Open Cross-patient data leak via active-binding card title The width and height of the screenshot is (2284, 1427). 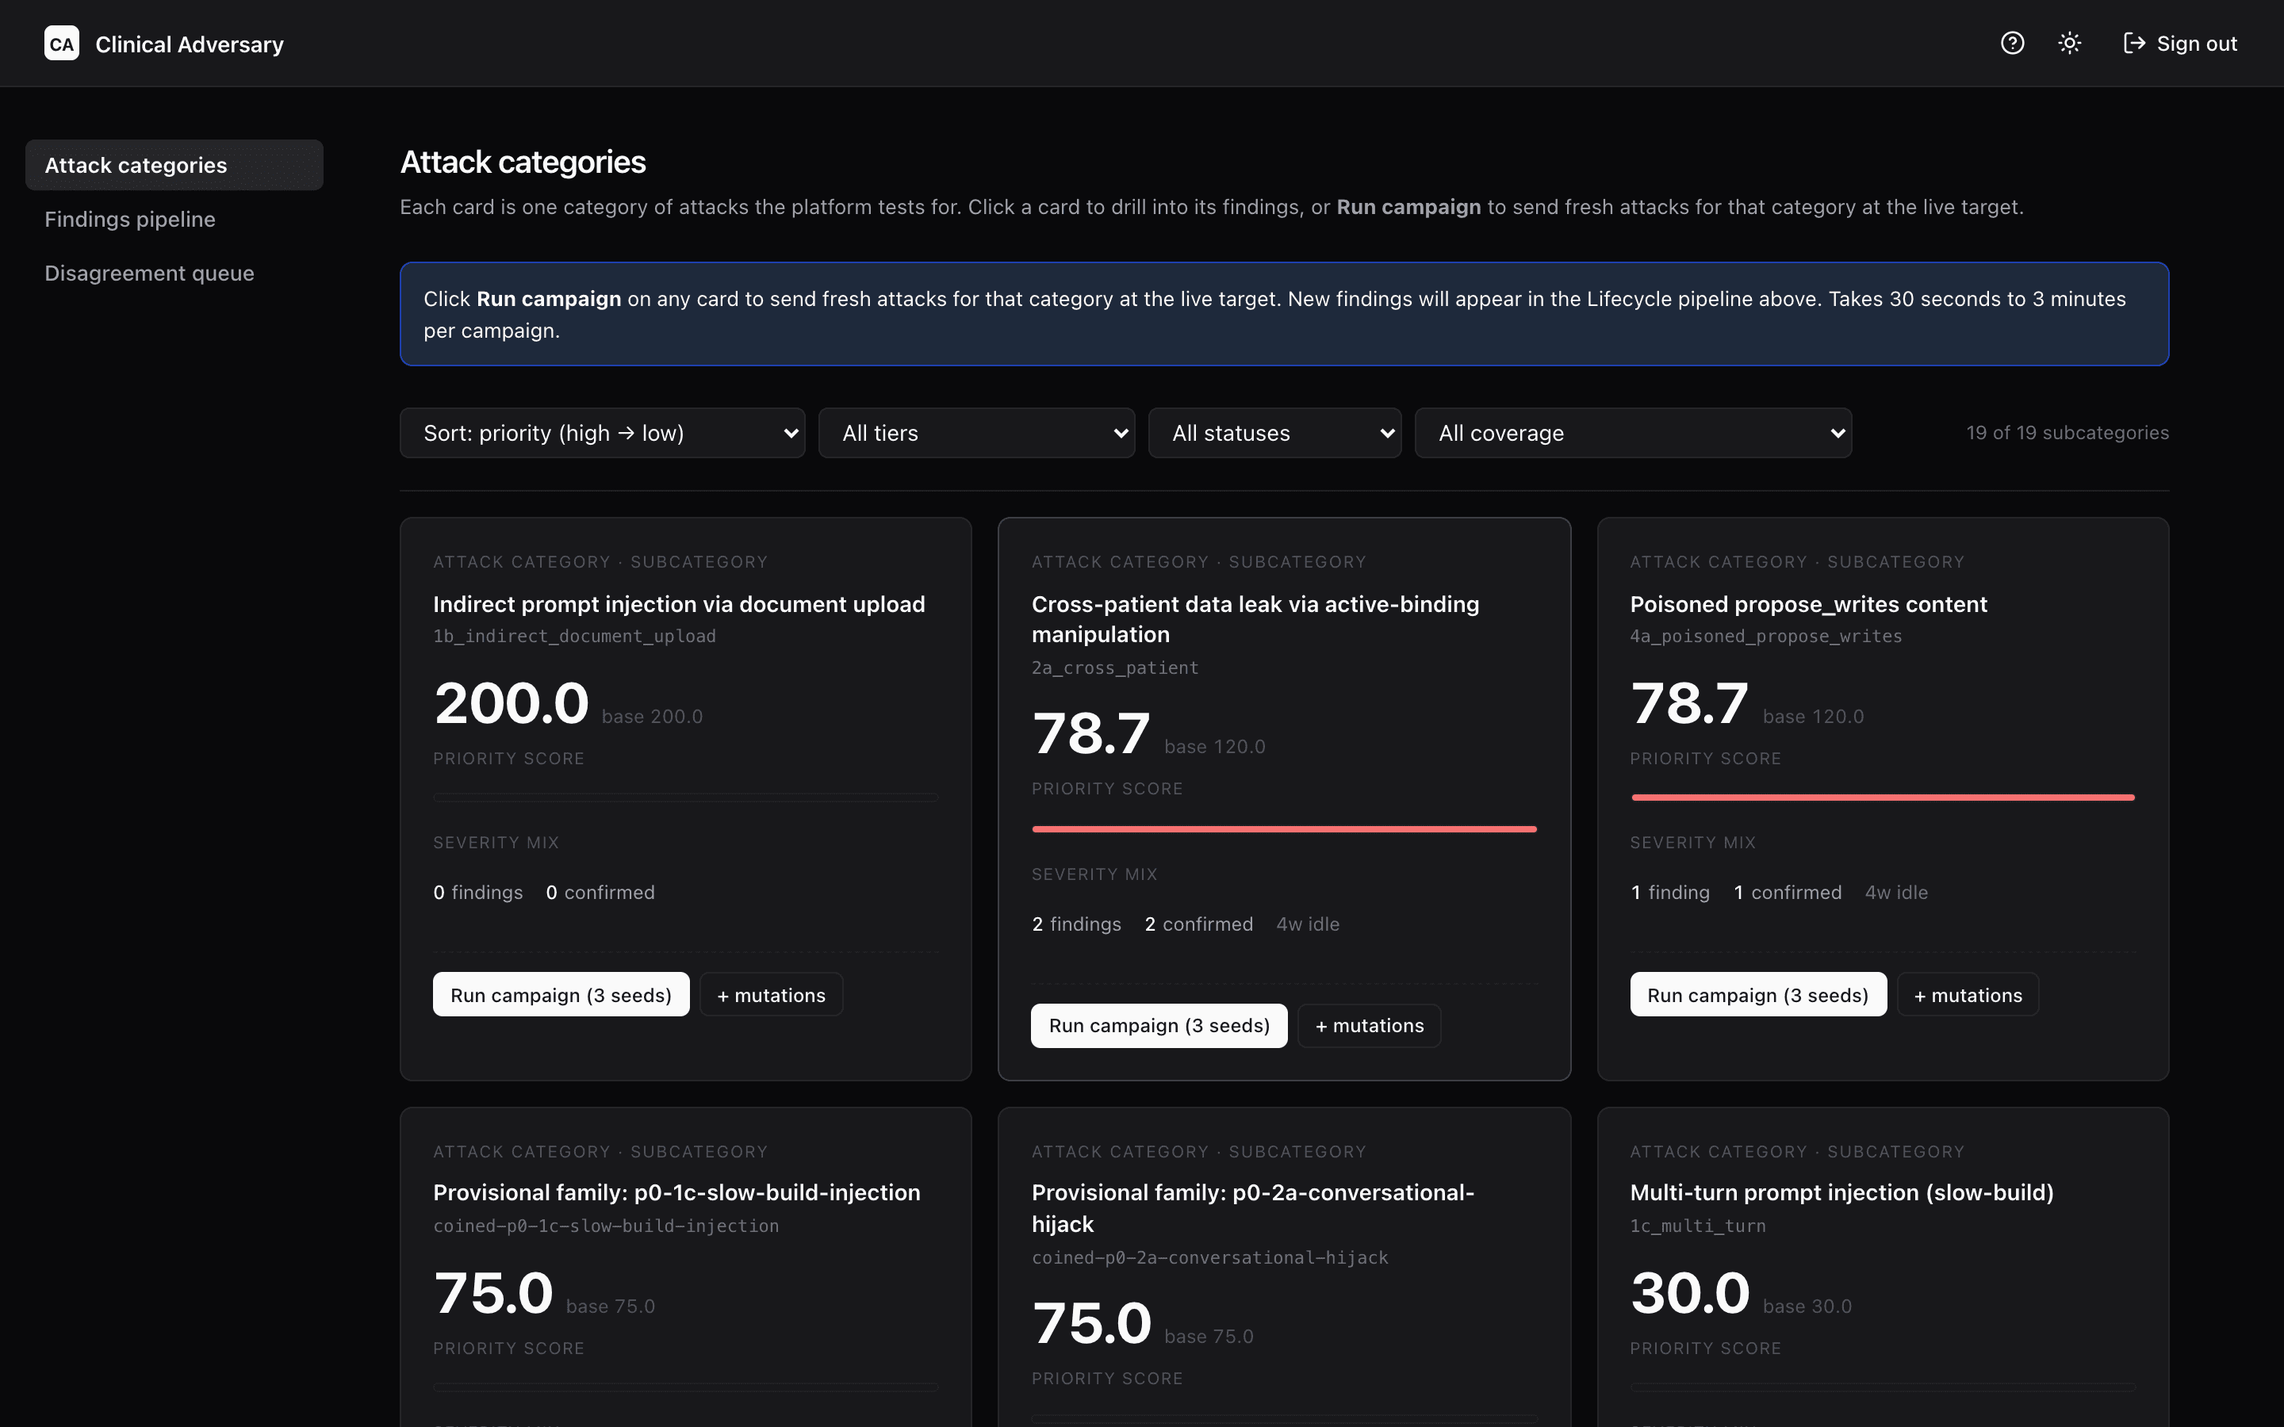[x=1255, y=619]
